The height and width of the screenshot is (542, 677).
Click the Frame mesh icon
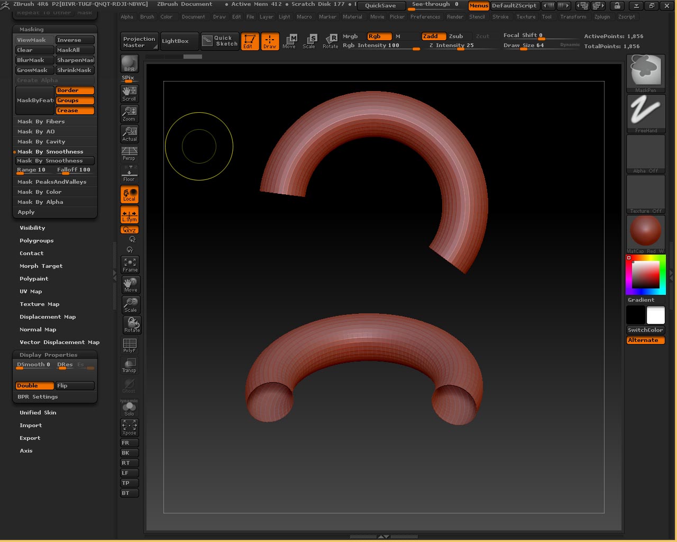130,265
